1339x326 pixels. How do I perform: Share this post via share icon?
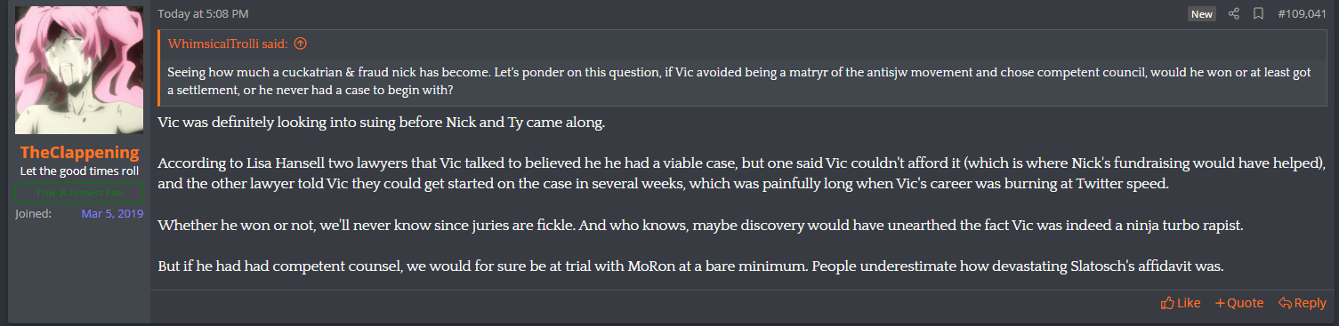1233,14
